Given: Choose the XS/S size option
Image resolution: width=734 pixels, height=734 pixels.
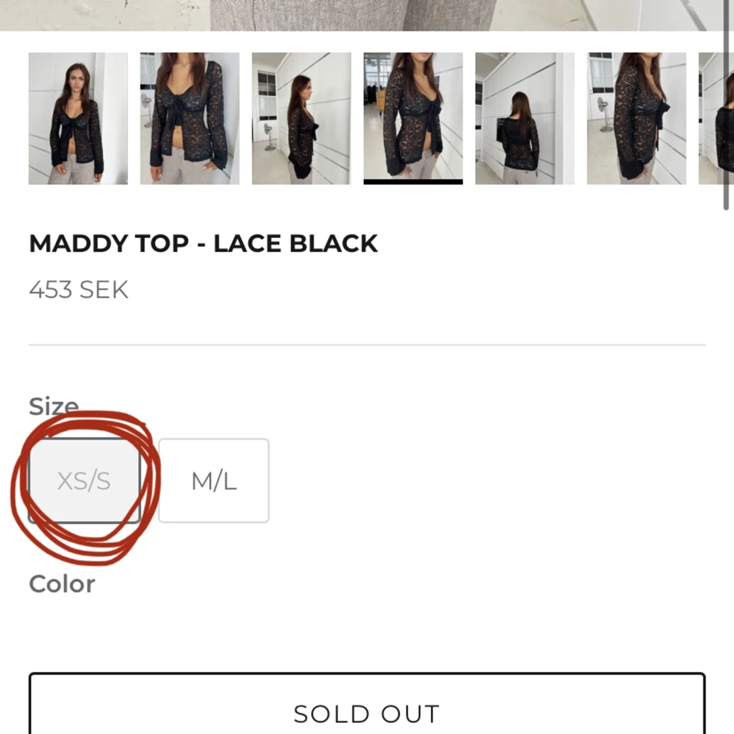Looking at the screenshot, I should pos(84,481).
